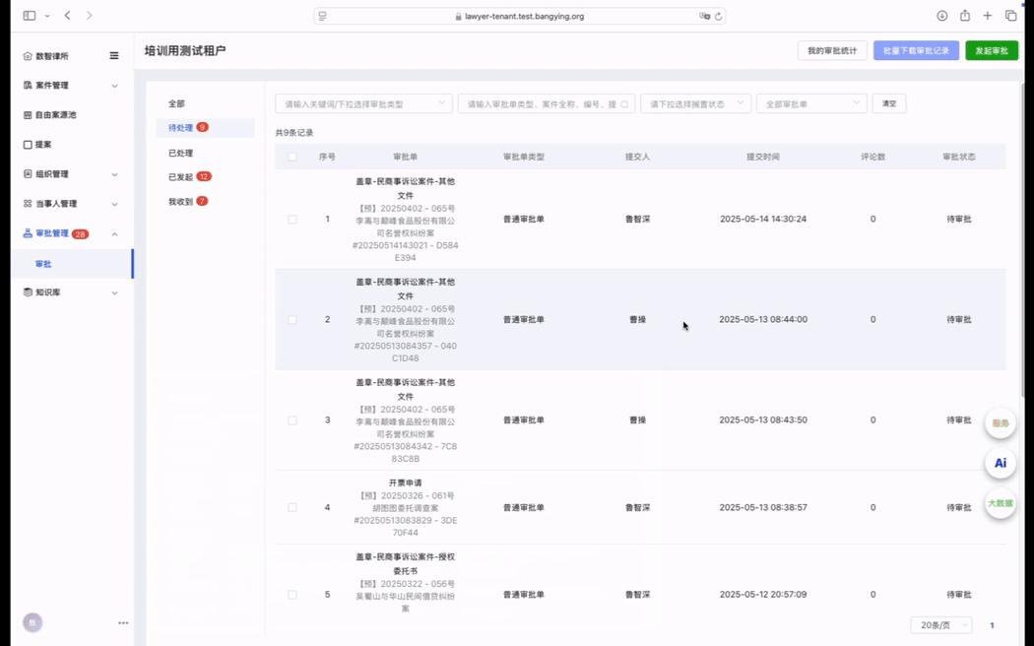Viewport: 1034px width, 646px height.
Task: Click the green 发起审批 button
Action: [992, 51]
